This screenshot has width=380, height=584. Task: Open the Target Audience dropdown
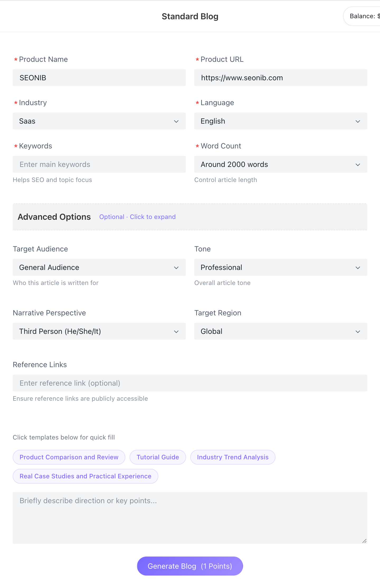(99, 267)
